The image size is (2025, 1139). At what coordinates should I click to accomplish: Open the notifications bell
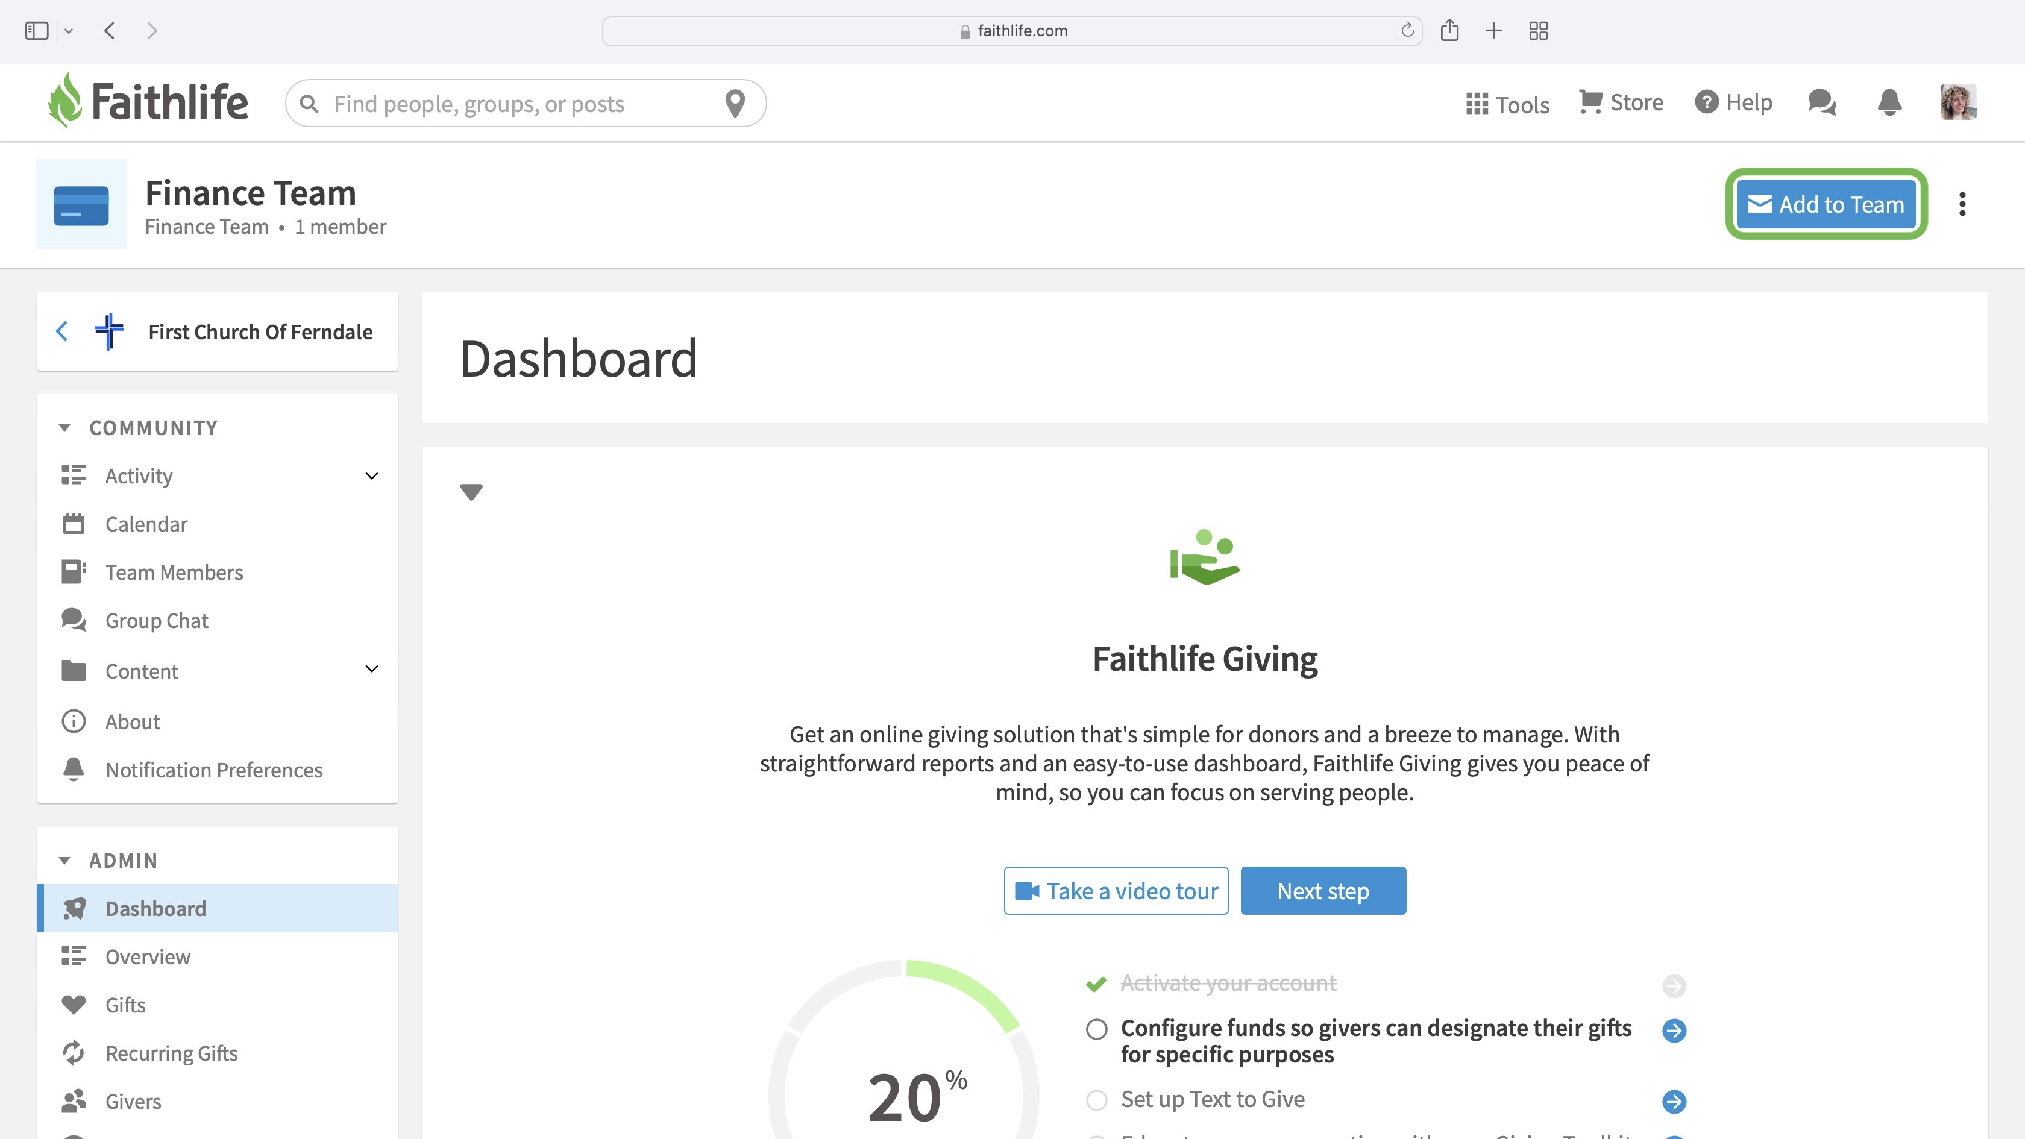point(1890,102)
